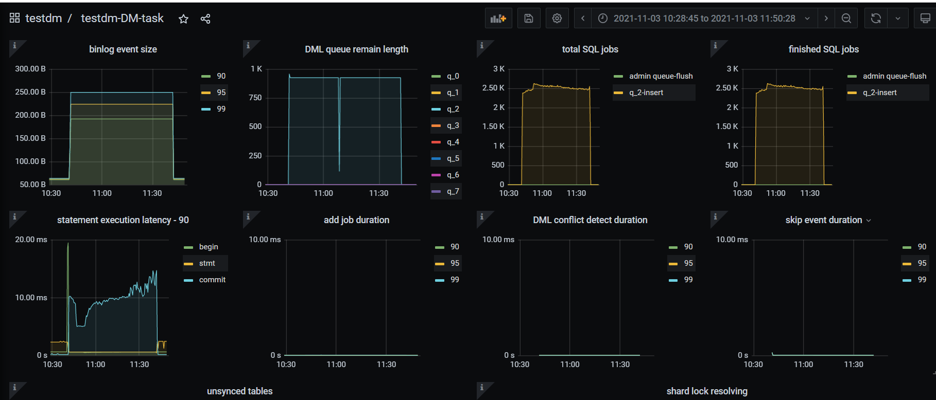936x400 pixels.
Task: Click the share dashboard icon
Action: (x=205, y=19)
